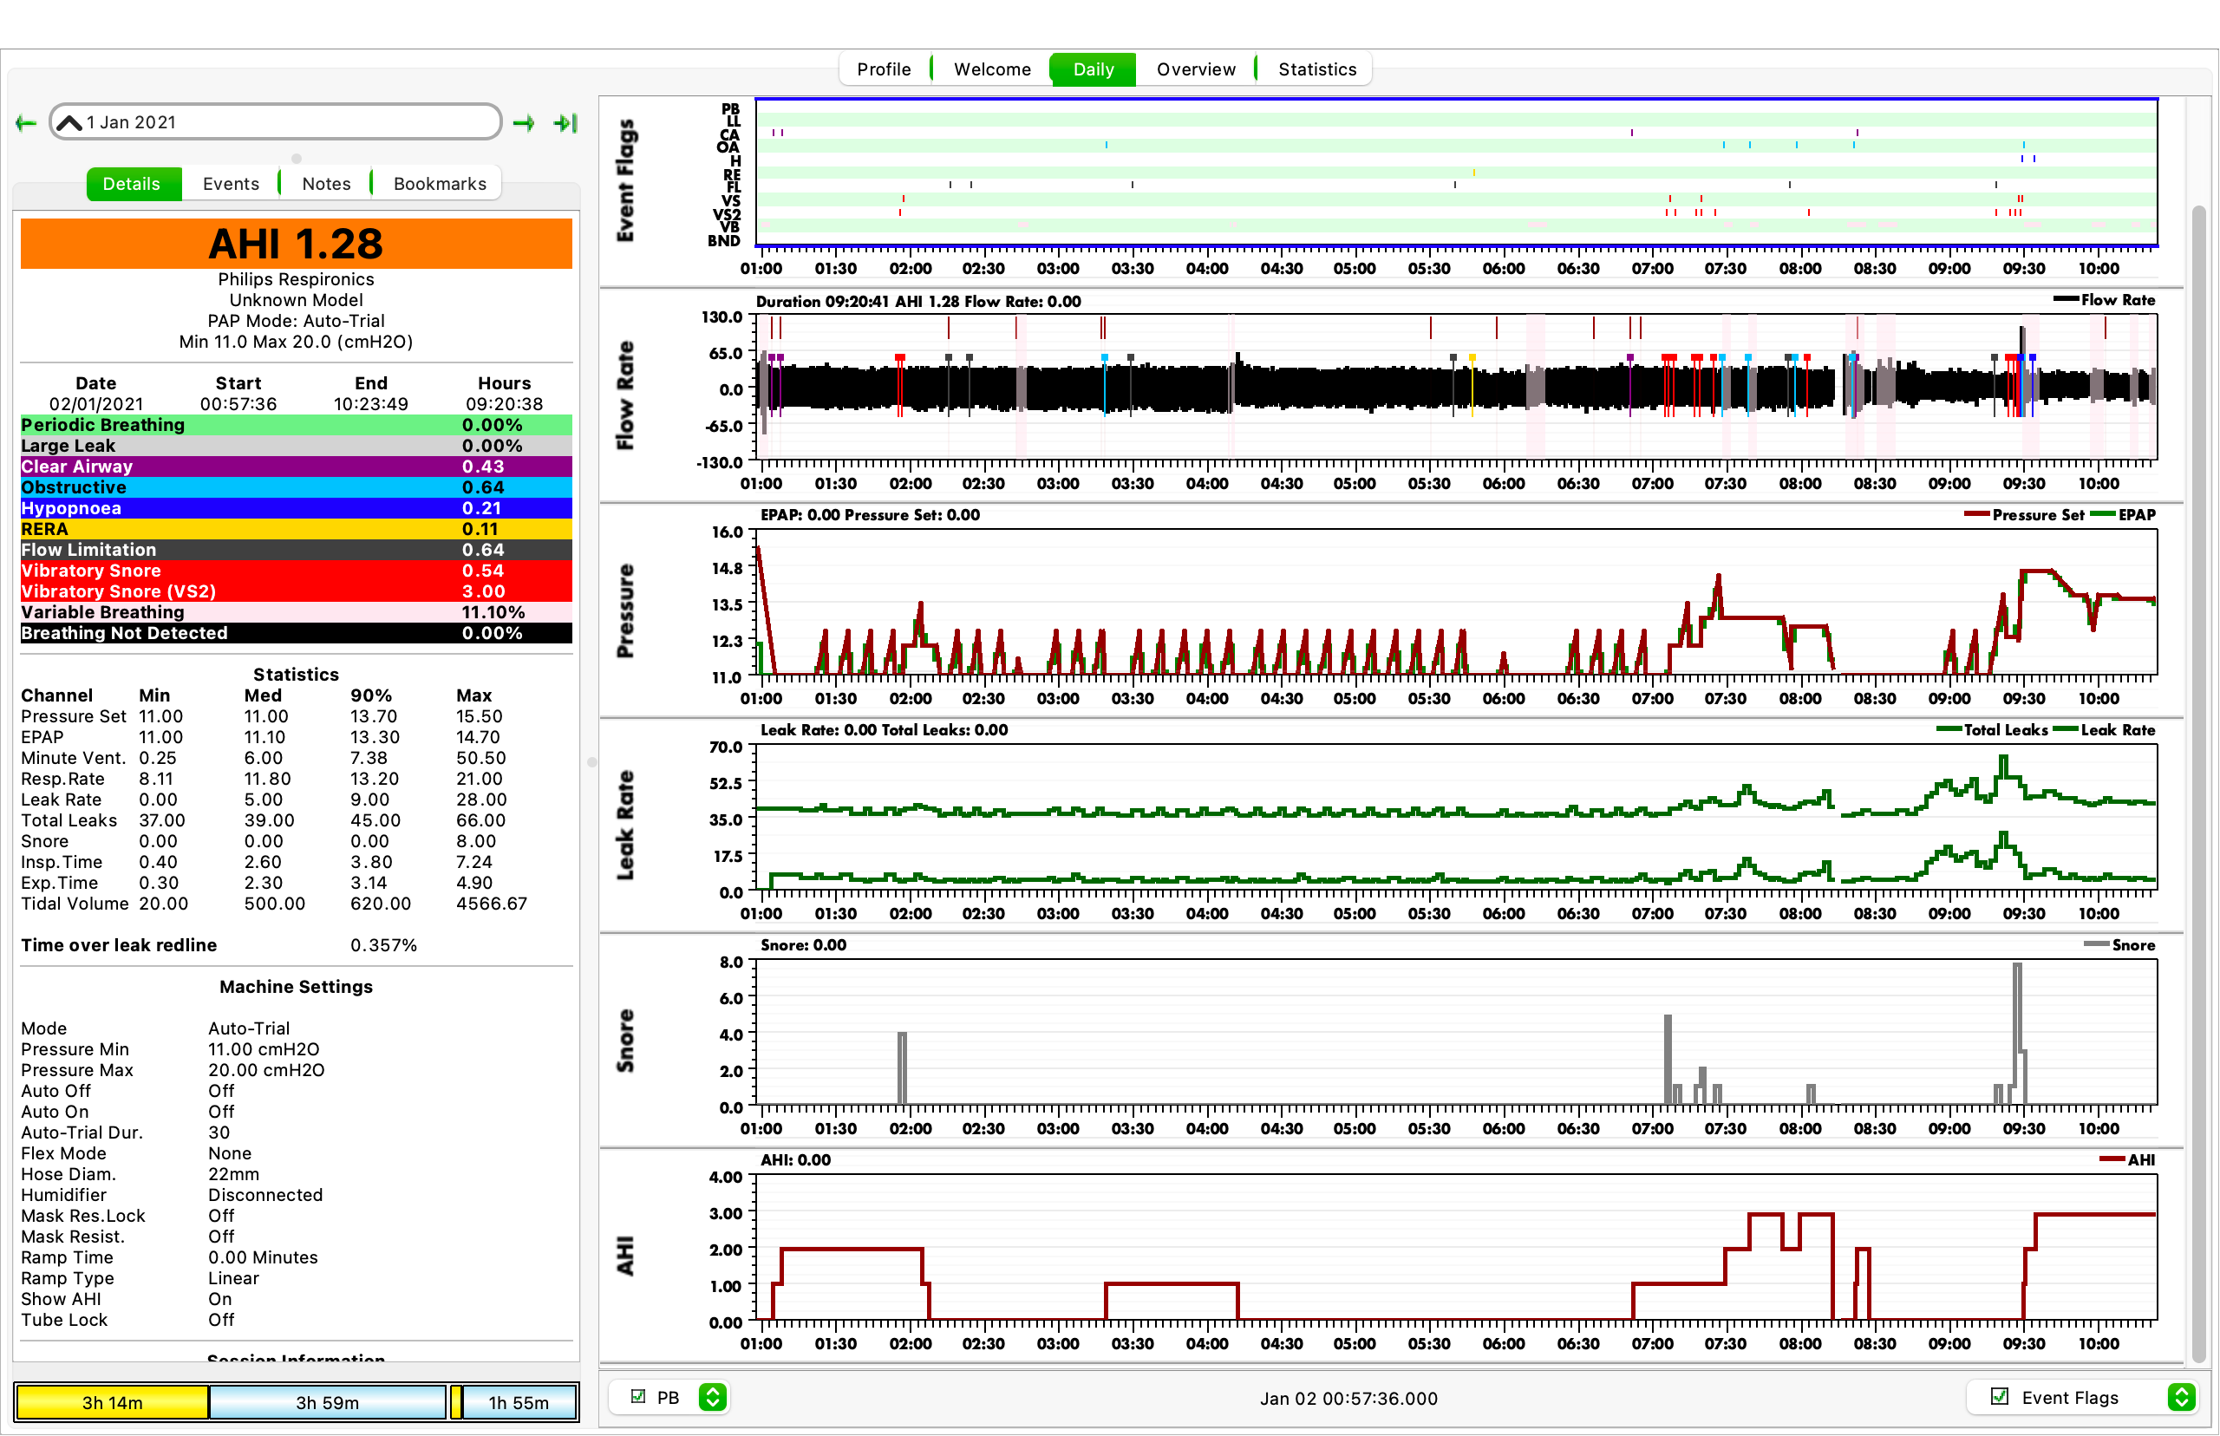Click the Flow Rate graph title
Image resolution: width=2220 pixels, height=1436 pixels.
click(x=625, y=395)
